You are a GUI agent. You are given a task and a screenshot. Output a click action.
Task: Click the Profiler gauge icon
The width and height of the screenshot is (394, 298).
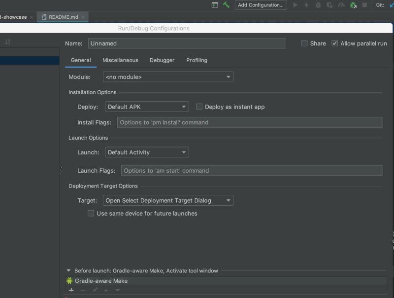341,5
